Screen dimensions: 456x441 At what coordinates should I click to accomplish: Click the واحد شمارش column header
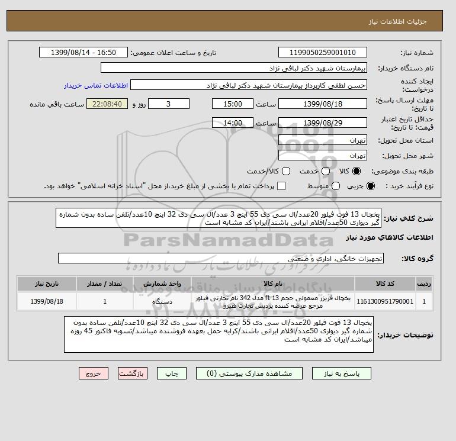pos(162,284)
